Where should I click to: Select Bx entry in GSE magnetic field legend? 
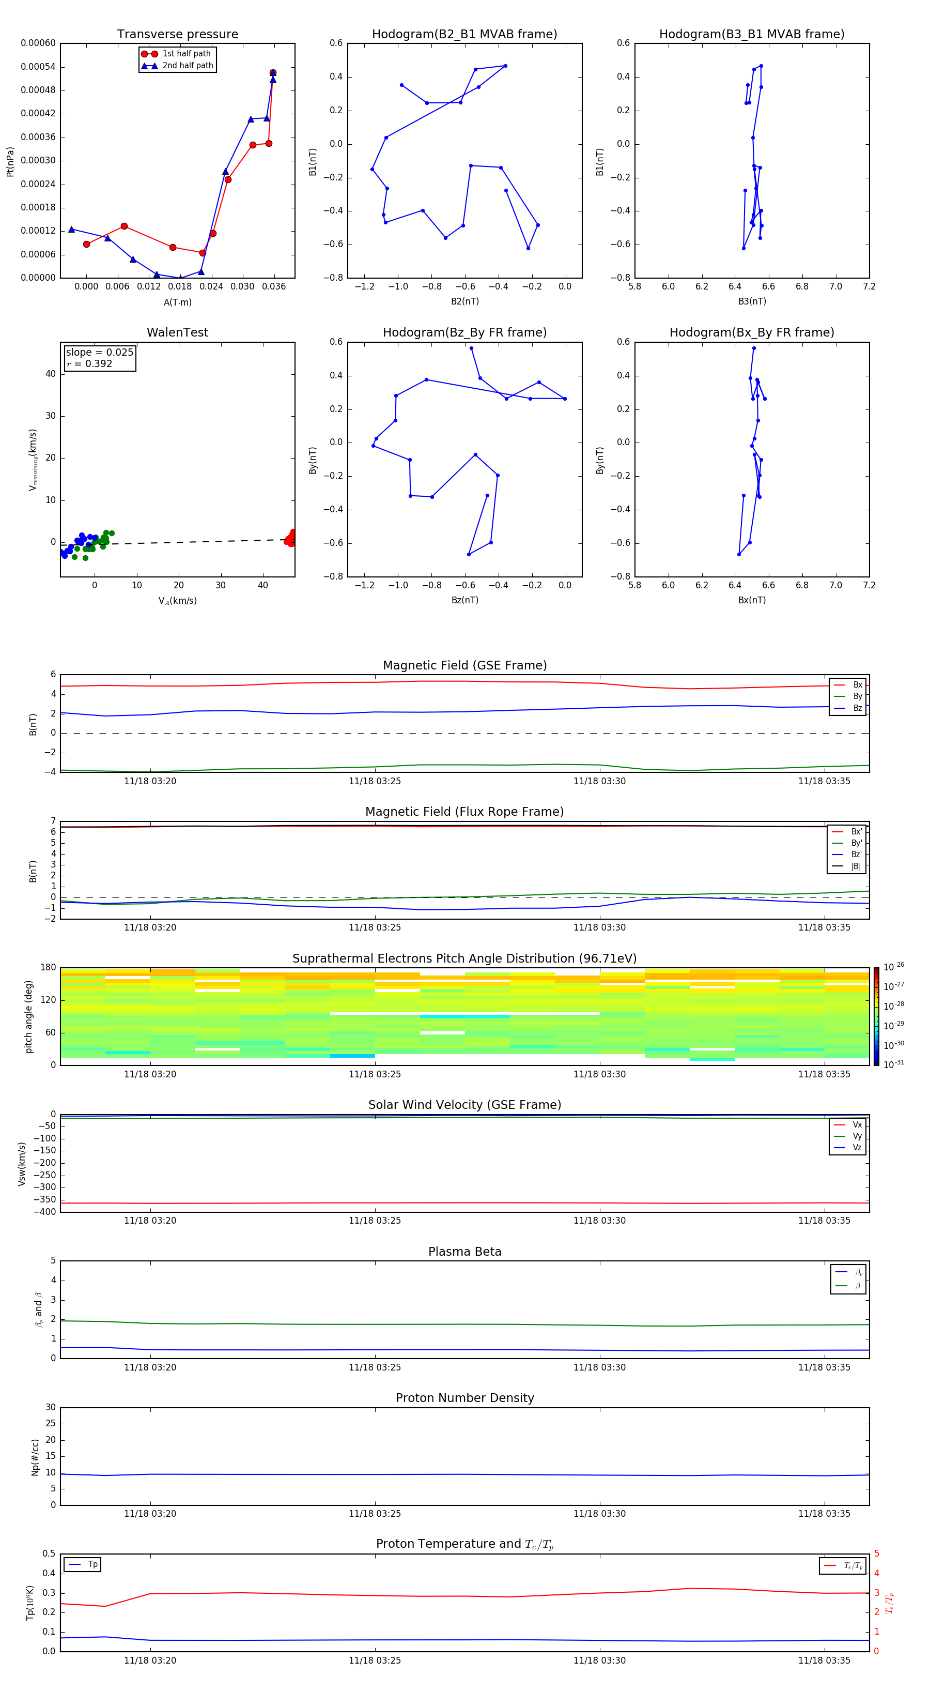(848, 685)
